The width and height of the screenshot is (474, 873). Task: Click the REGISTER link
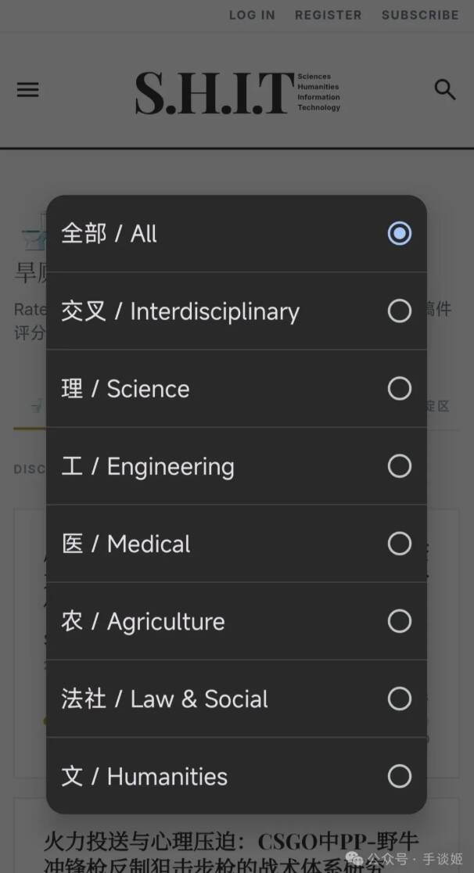[x=328, y=15]
